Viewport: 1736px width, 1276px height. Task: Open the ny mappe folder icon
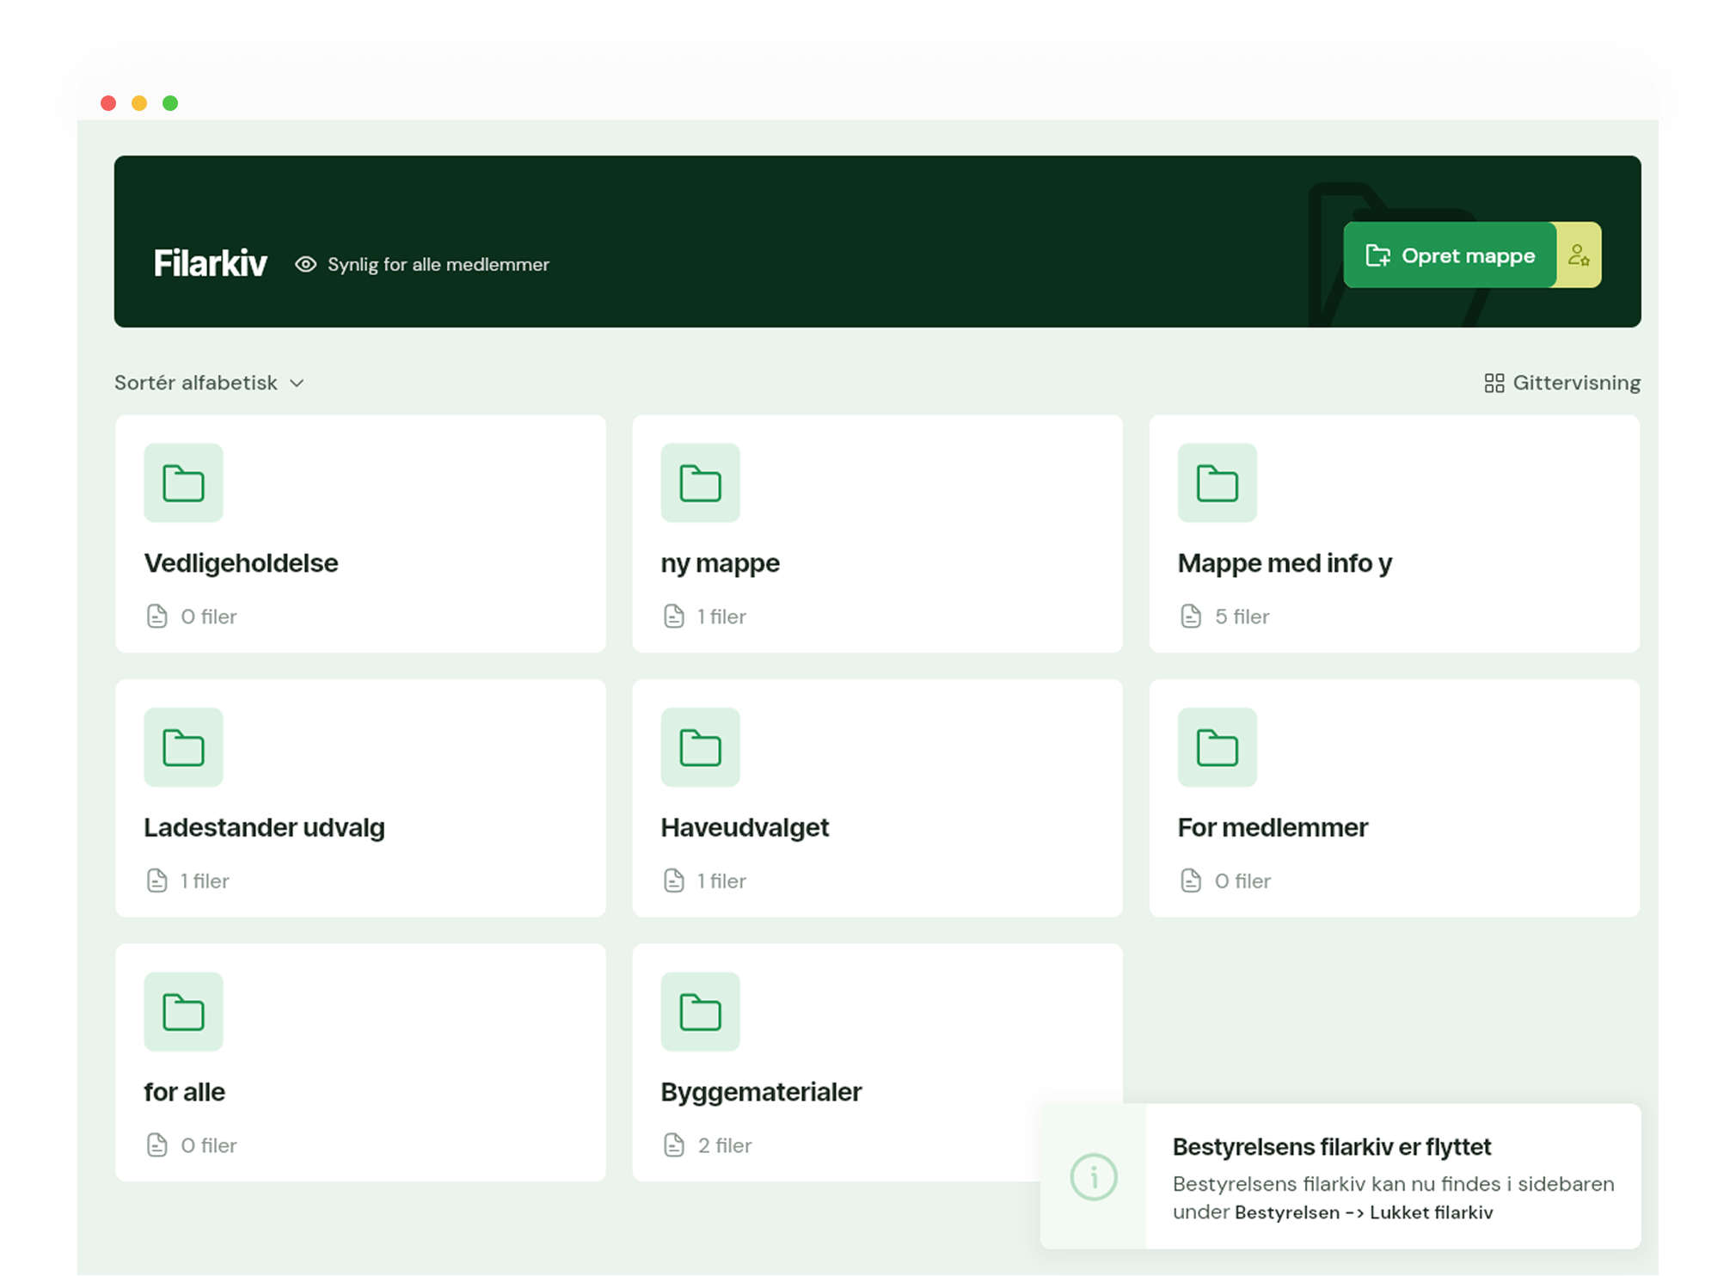[700, 482]
